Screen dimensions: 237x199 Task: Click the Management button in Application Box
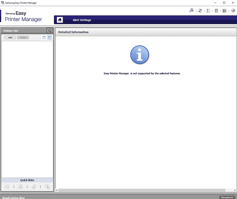227,197
